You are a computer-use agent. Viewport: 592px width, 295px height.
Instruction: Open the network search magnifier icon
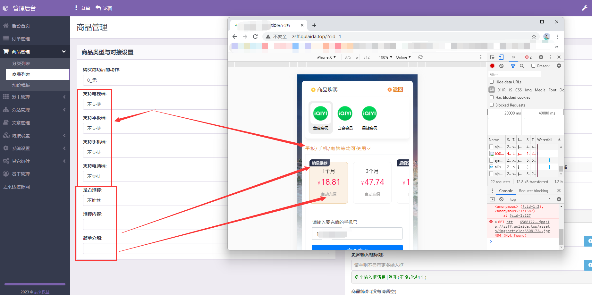(522, 66)
